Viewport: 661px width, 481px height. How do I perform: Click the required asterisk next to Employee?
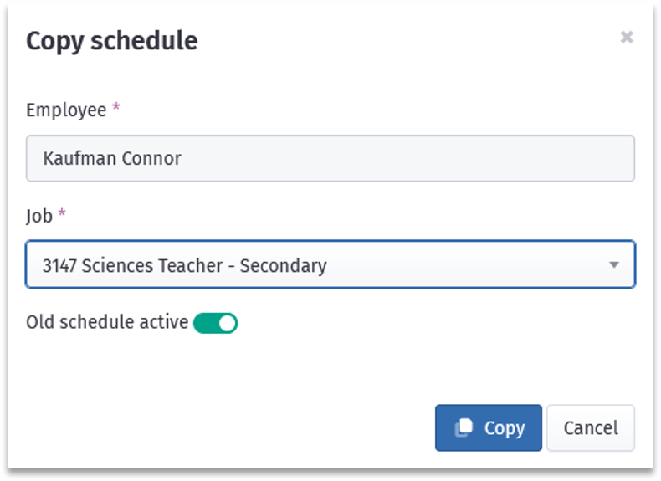(116, 107)
